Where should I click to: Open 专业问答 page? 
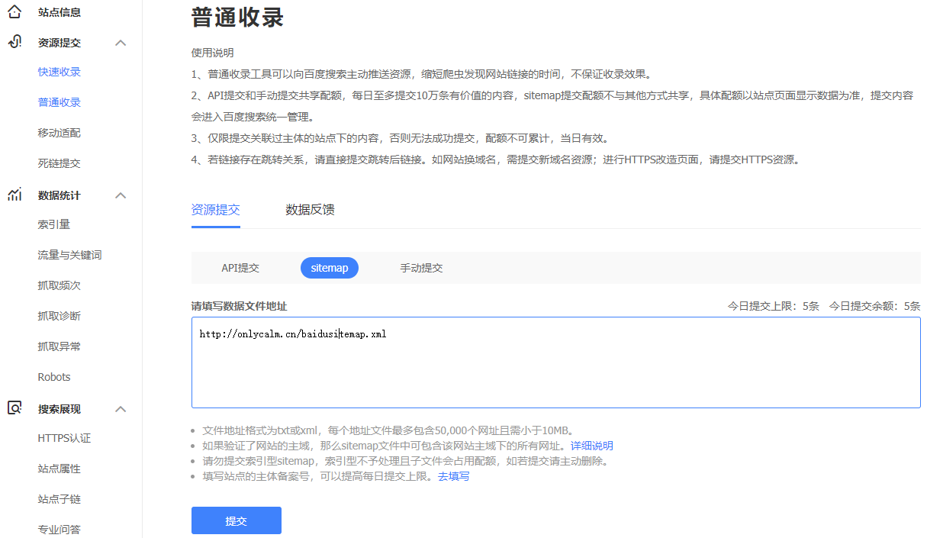tap(60, 530)
